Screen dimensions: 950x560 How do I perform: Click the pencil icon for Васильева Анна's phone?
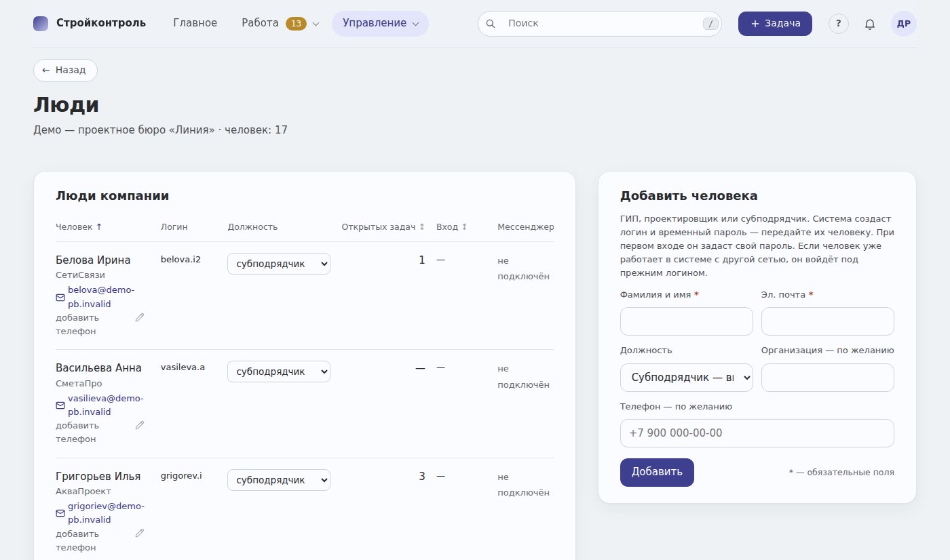[x=140, y=425]
